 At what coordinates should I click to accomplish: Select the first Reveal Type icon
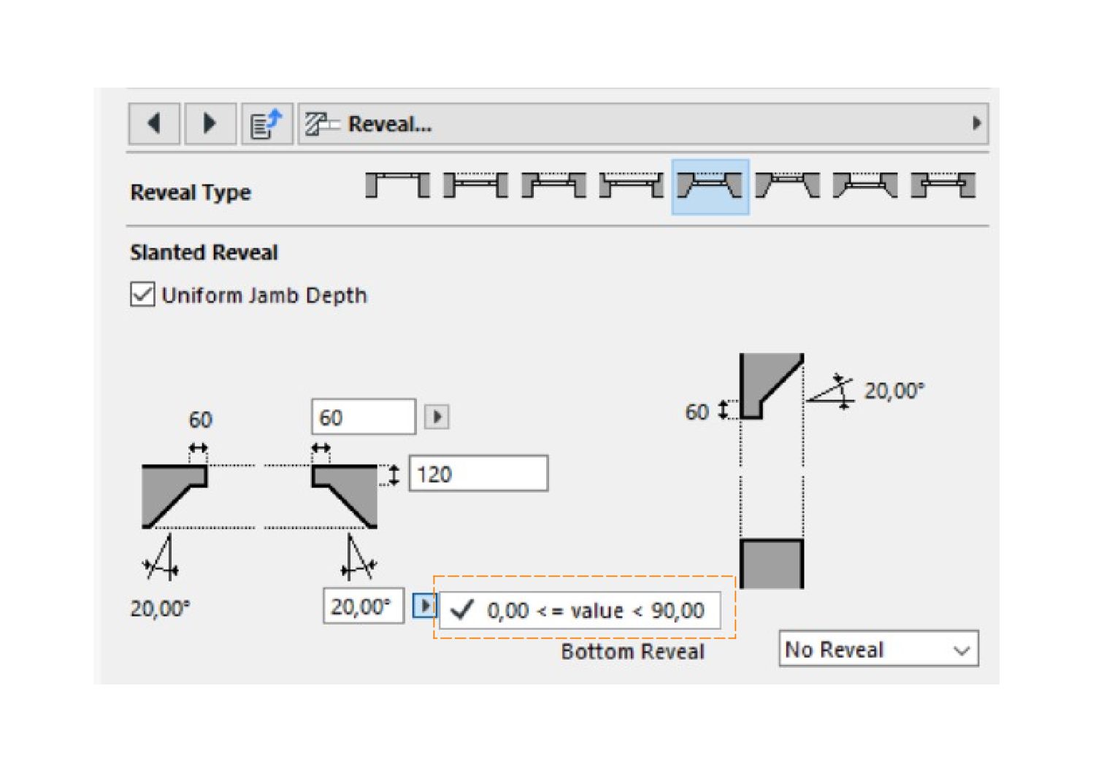397,185
